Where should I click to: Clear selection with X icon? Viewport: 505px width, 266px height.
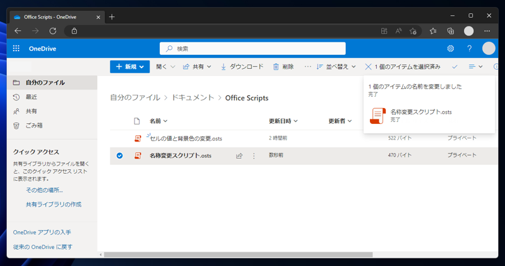click(368, 67)
